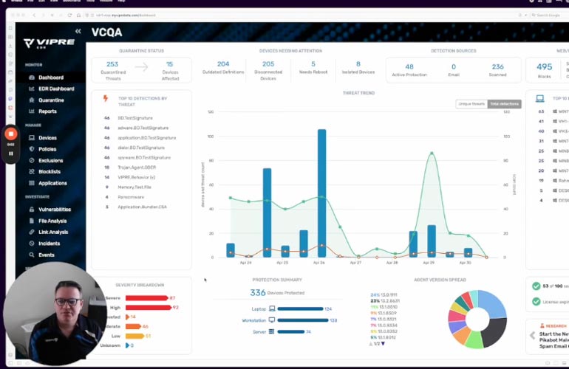Click the browser home icon
Image resolution: width=569 pixels, height=369 pixels.
(x=78, y=15)
